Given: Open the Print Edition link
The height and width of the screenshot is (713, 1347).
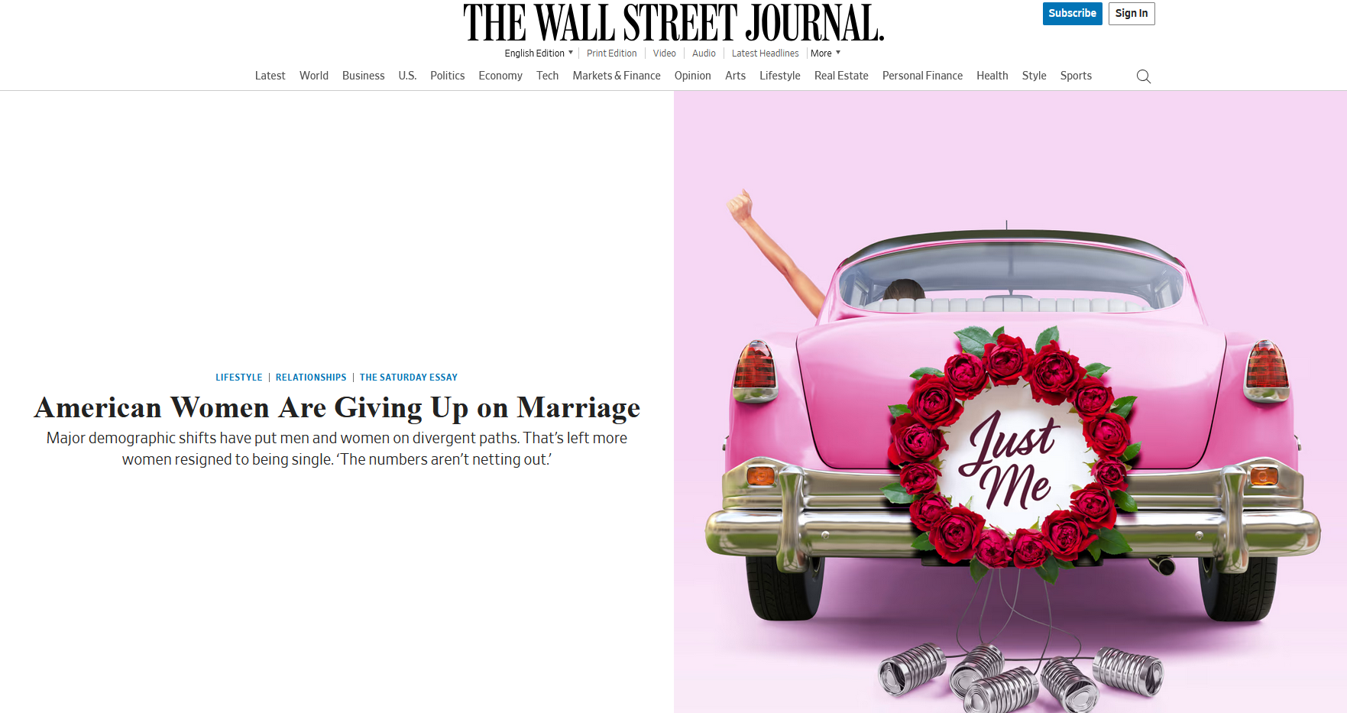Looking at the screenshot, I should (x=611, y=53).
